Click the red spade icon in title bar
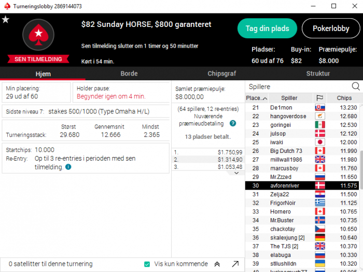 pos(7,6)
